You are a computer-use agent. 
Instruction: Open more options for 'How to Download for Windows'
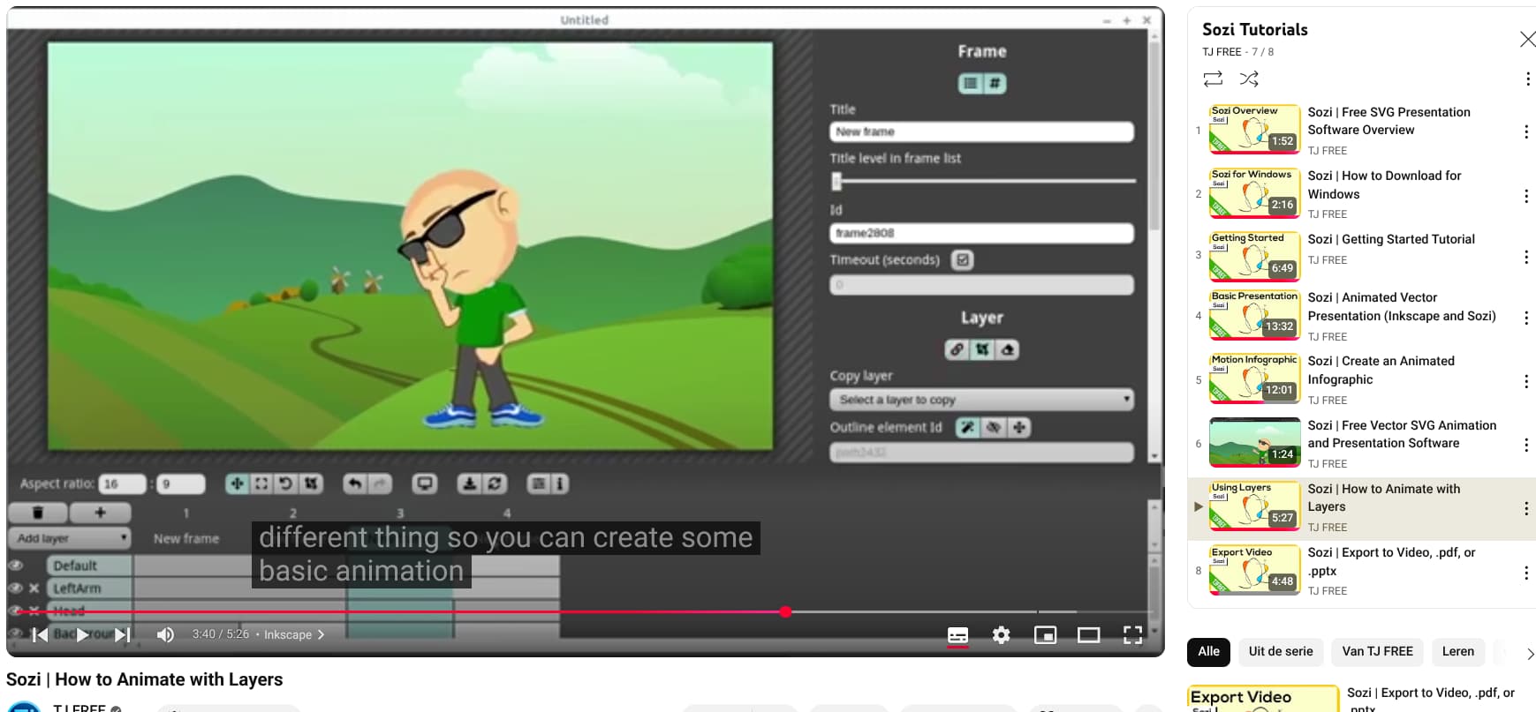tap(1526, 195)
